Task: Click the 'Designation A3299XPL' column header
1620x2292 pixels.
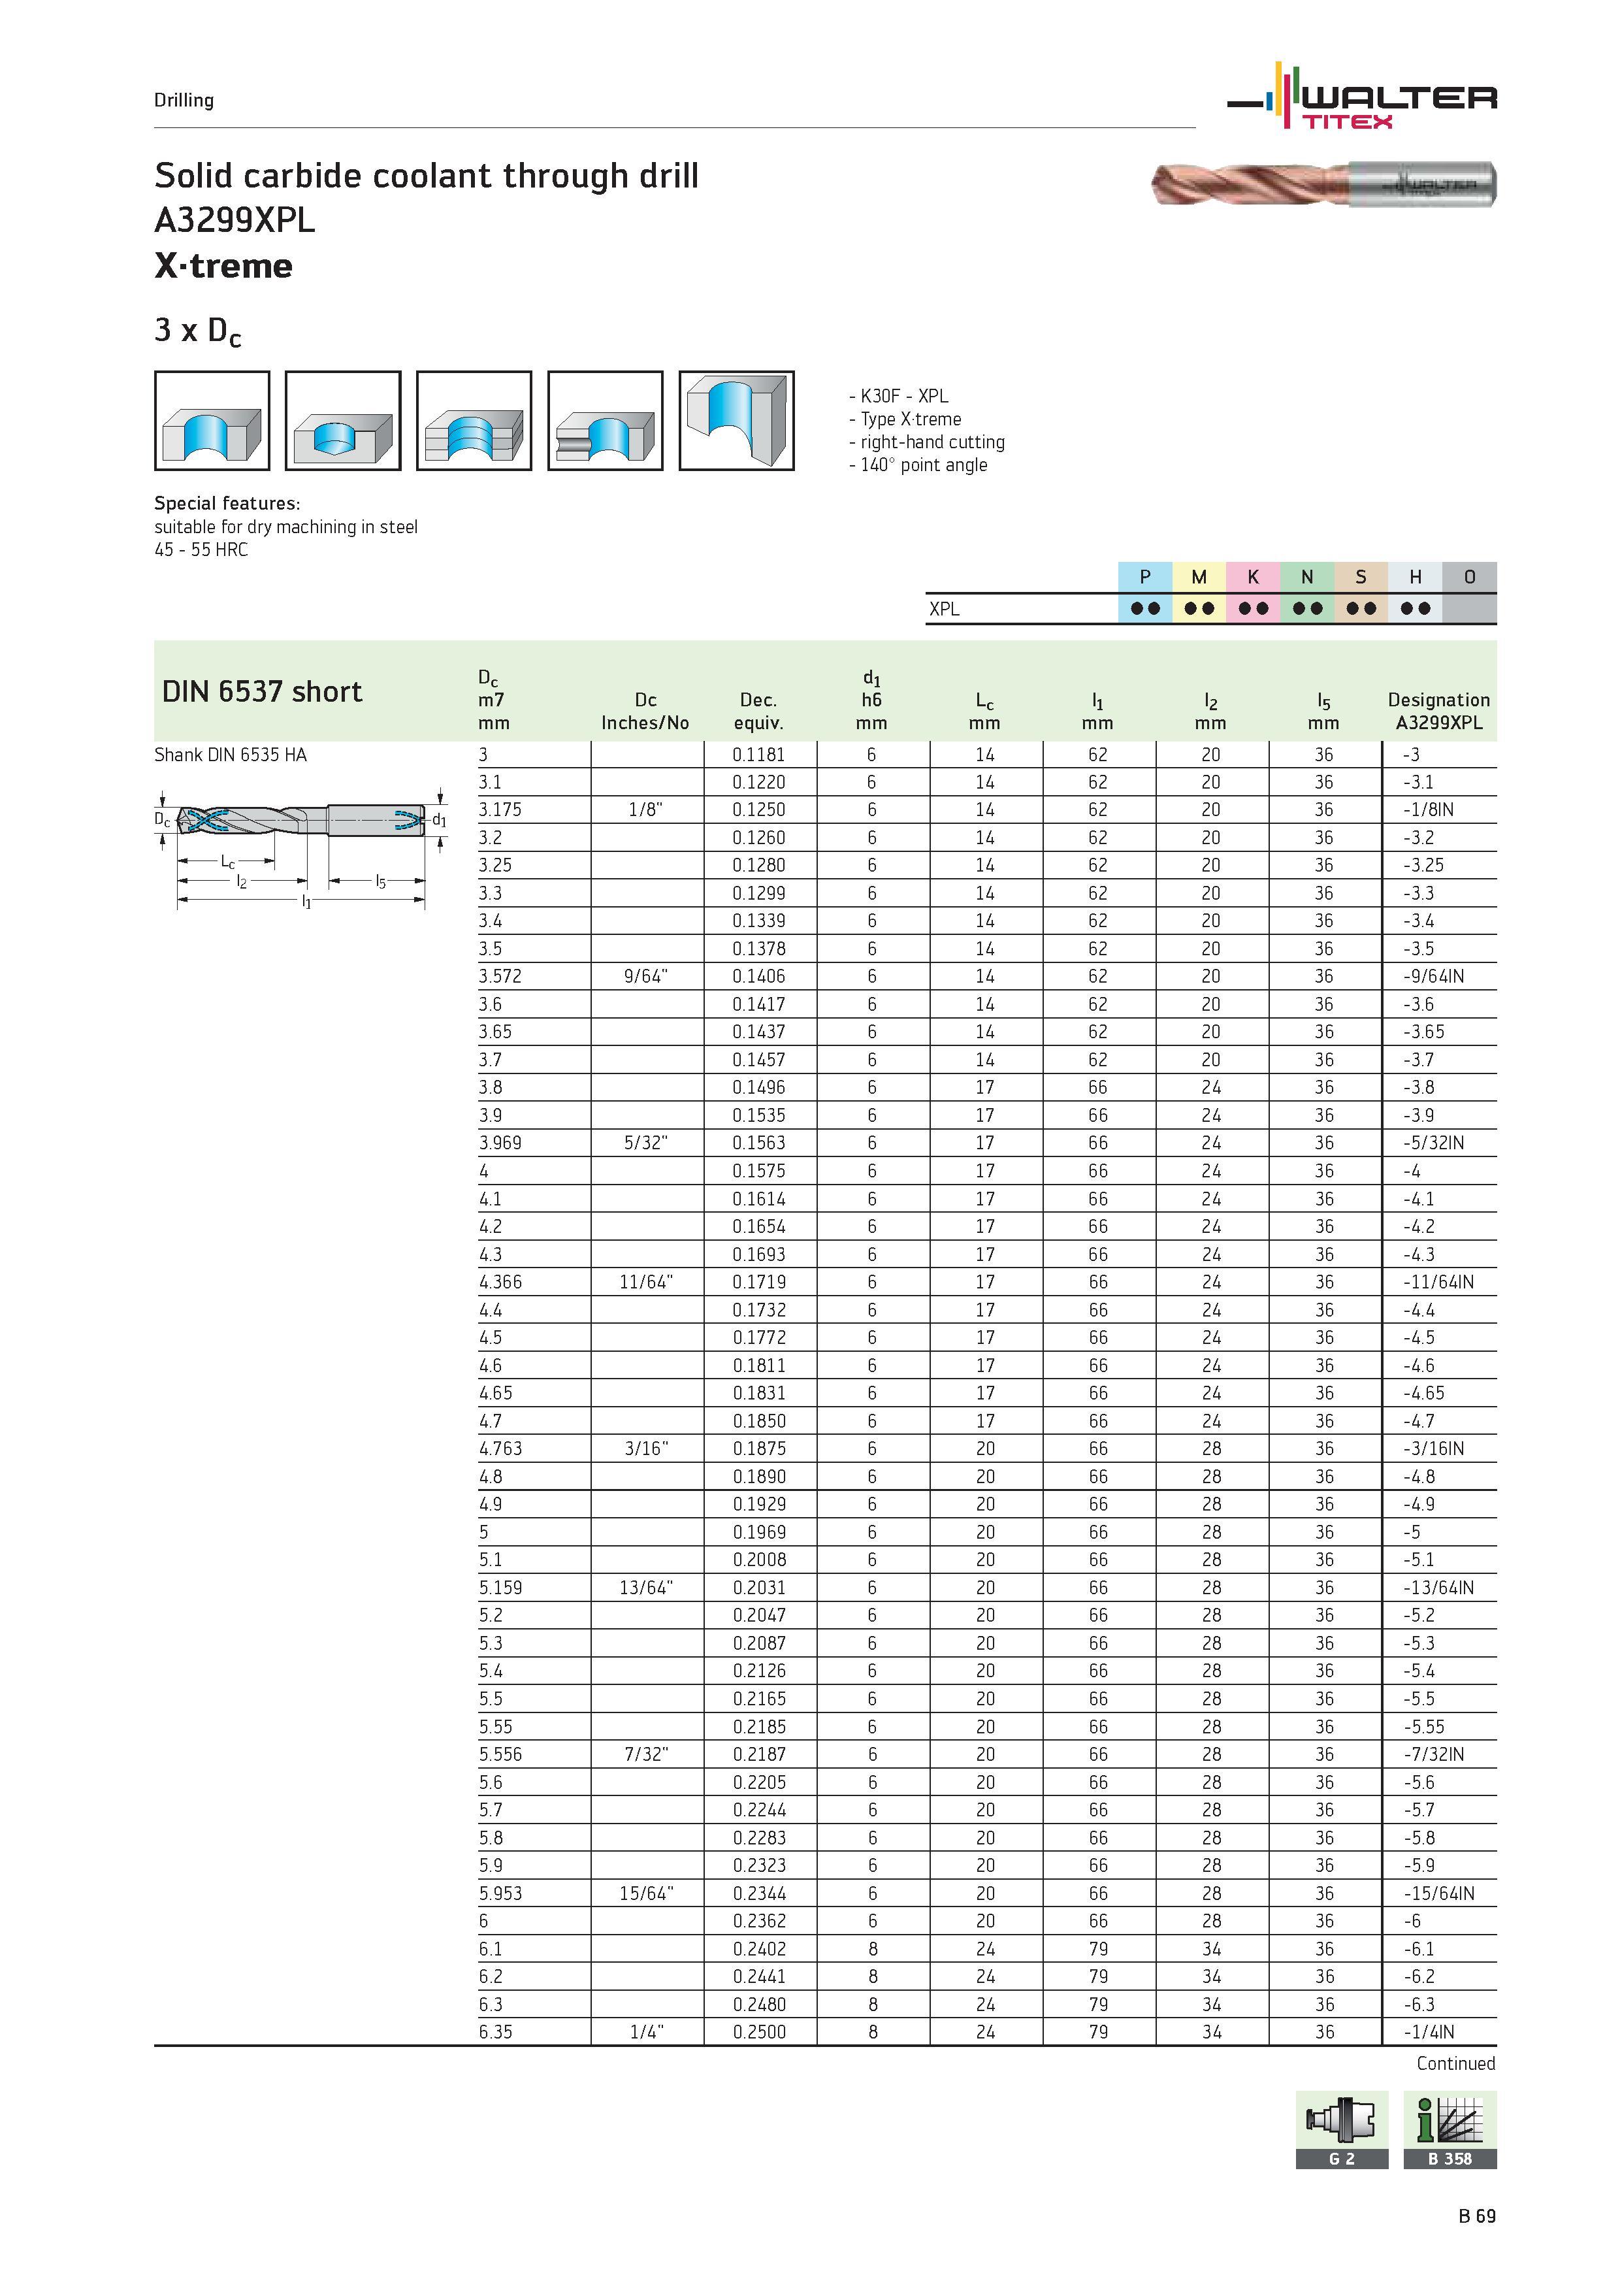Action: click(1438, 711)
